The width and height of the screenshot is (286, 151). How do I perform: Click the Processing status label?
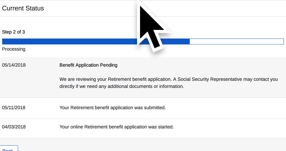point(14,49)
